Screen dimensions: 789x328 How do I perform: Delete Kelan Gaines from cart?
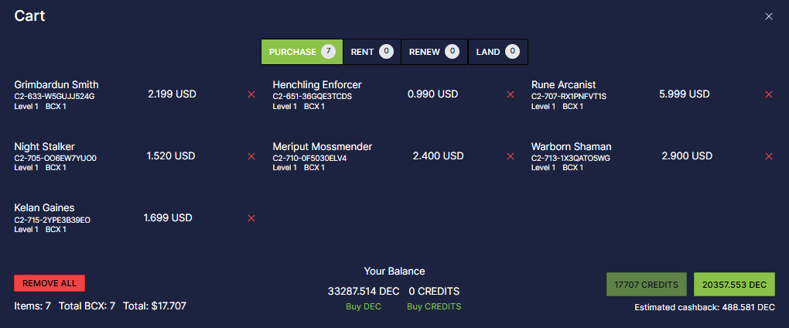point(251,218)
